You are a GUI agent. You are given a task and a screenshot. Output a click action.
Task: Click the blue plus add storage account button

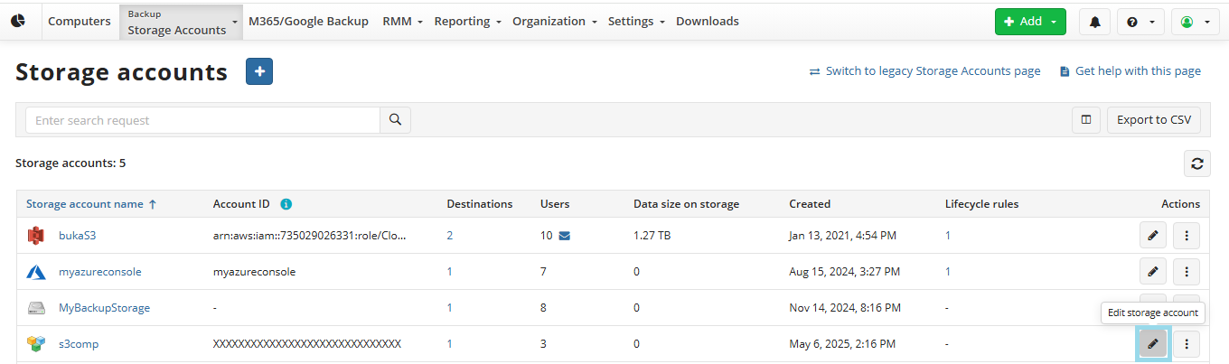pyautogui.click(x=259, y=71)
